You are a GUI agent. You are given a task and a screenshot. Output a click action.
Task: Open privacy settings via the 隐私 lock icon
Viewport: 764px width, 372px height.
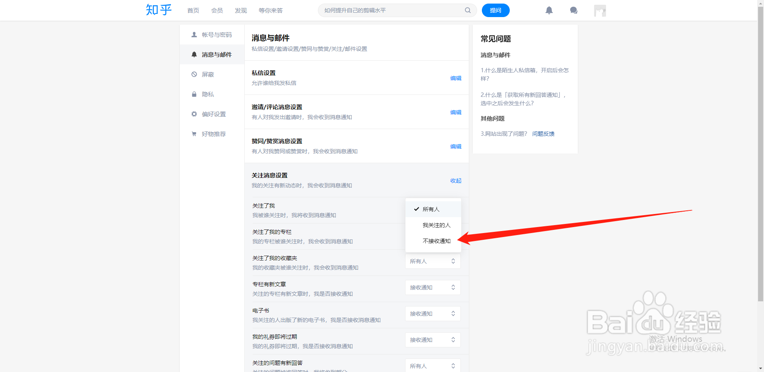[x=194, y=94]
